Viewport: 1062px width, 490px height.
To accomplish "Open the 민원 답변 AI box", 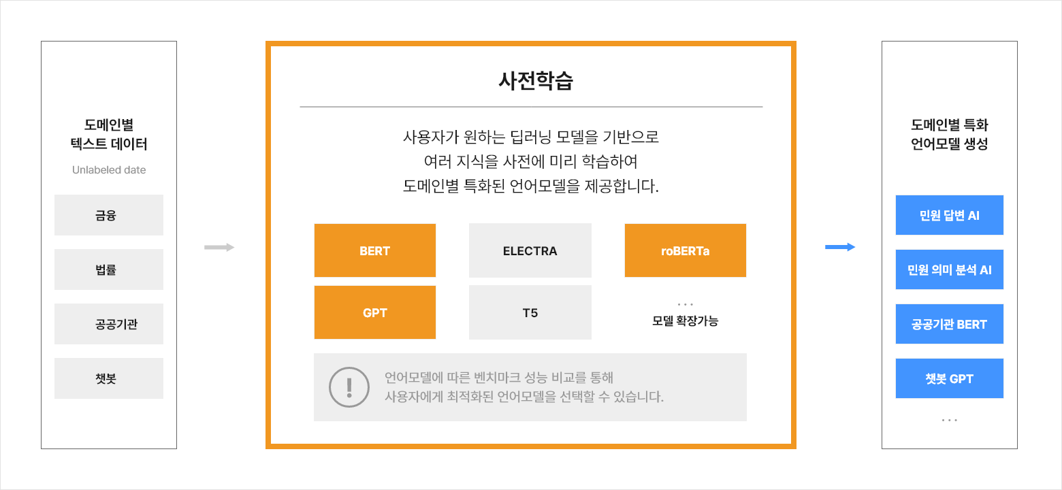I will point(949,215).
